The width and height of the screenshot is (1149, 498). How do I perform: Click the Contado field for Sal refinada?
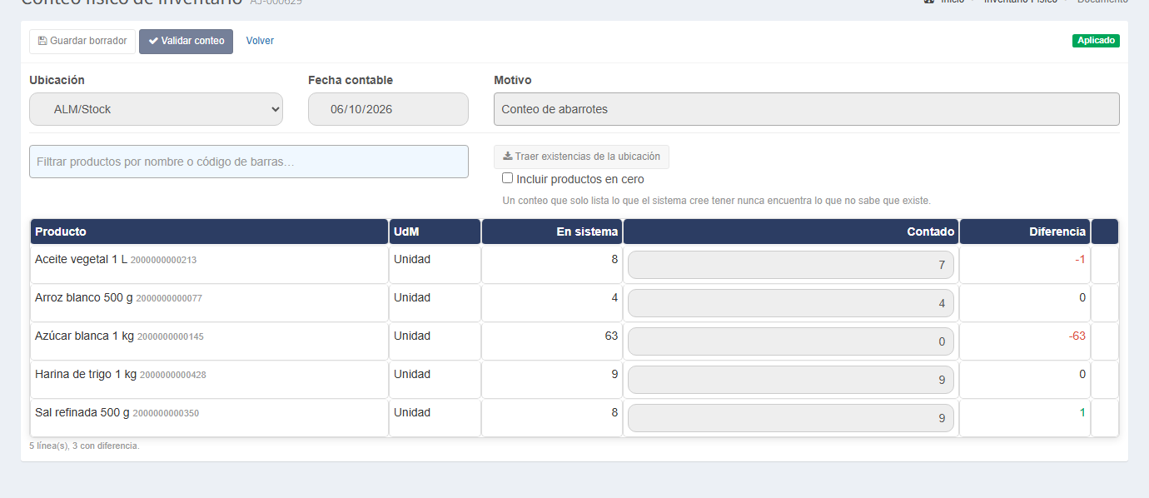(x=790, y=418)
